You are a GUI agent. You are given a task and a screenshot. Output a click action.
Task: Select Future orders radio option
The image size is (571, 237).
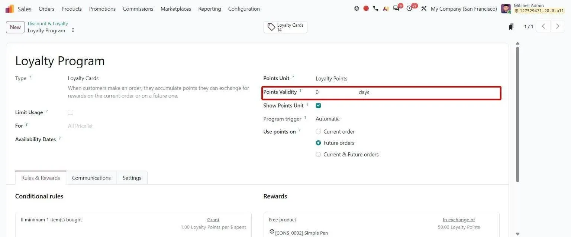point(318,143)
